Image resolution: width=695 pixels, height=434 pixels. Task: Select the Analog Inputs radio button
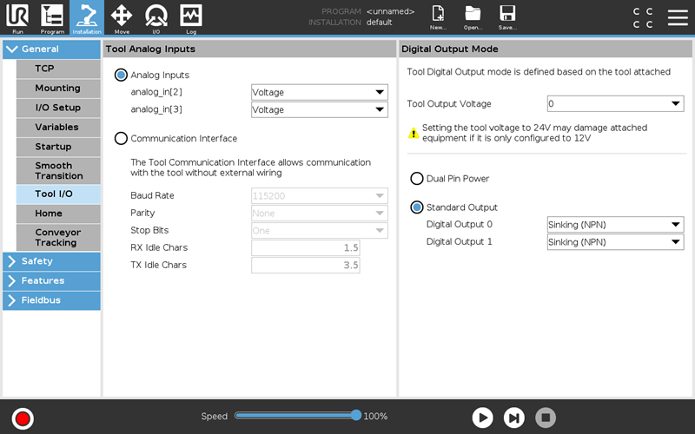pyautogui.click(x=122, y=76)
